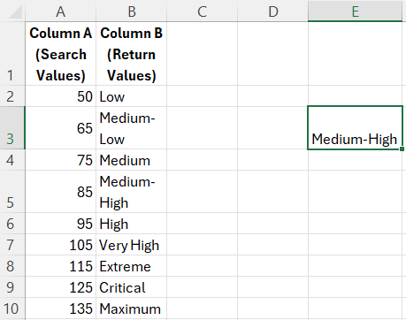
Task: Select empty cell D10
Action: pyautogui.click(x=273, y=309)
